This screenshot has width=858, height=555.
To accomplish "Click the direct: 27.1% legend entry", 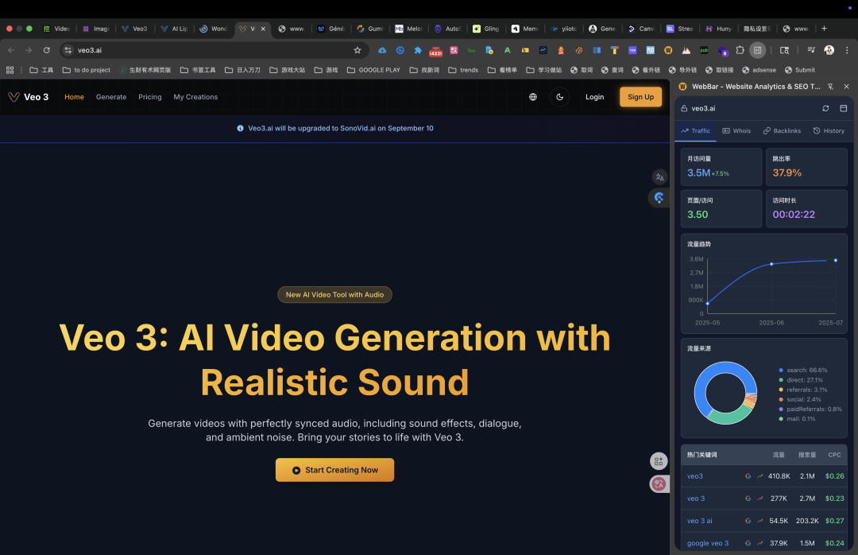I will pyautogui.click(x=801, y=380).
